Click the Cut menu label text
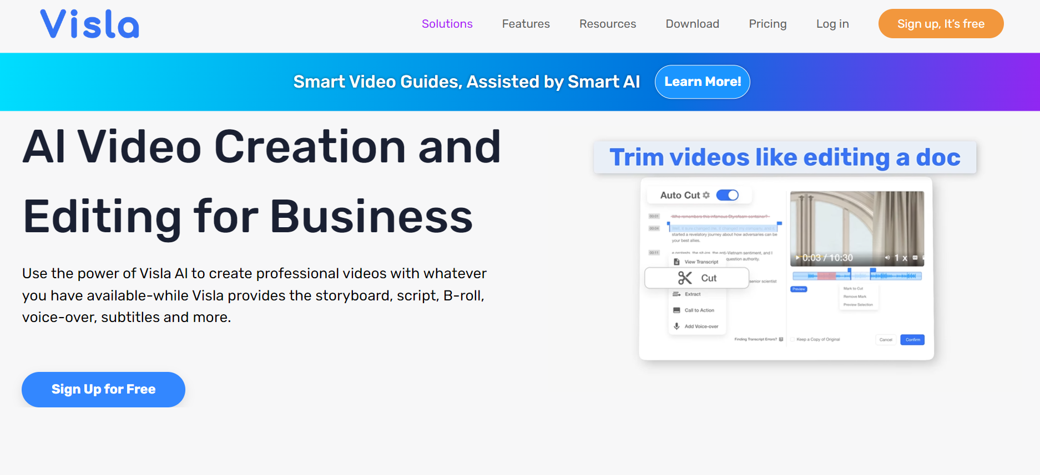 [709, 278]
